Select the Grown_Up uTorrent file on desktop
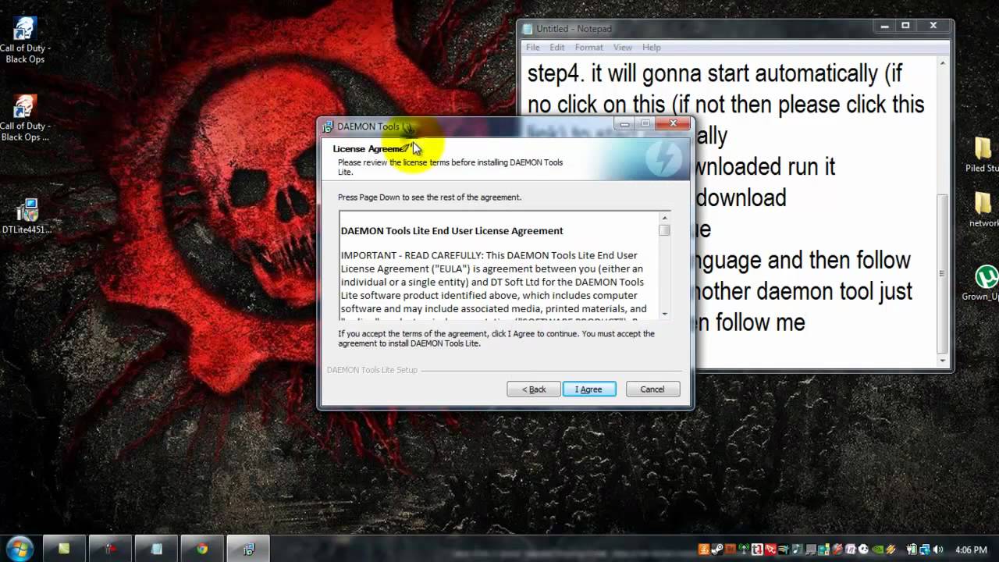The height and width of the screenshot is (562, 999). 983,283
